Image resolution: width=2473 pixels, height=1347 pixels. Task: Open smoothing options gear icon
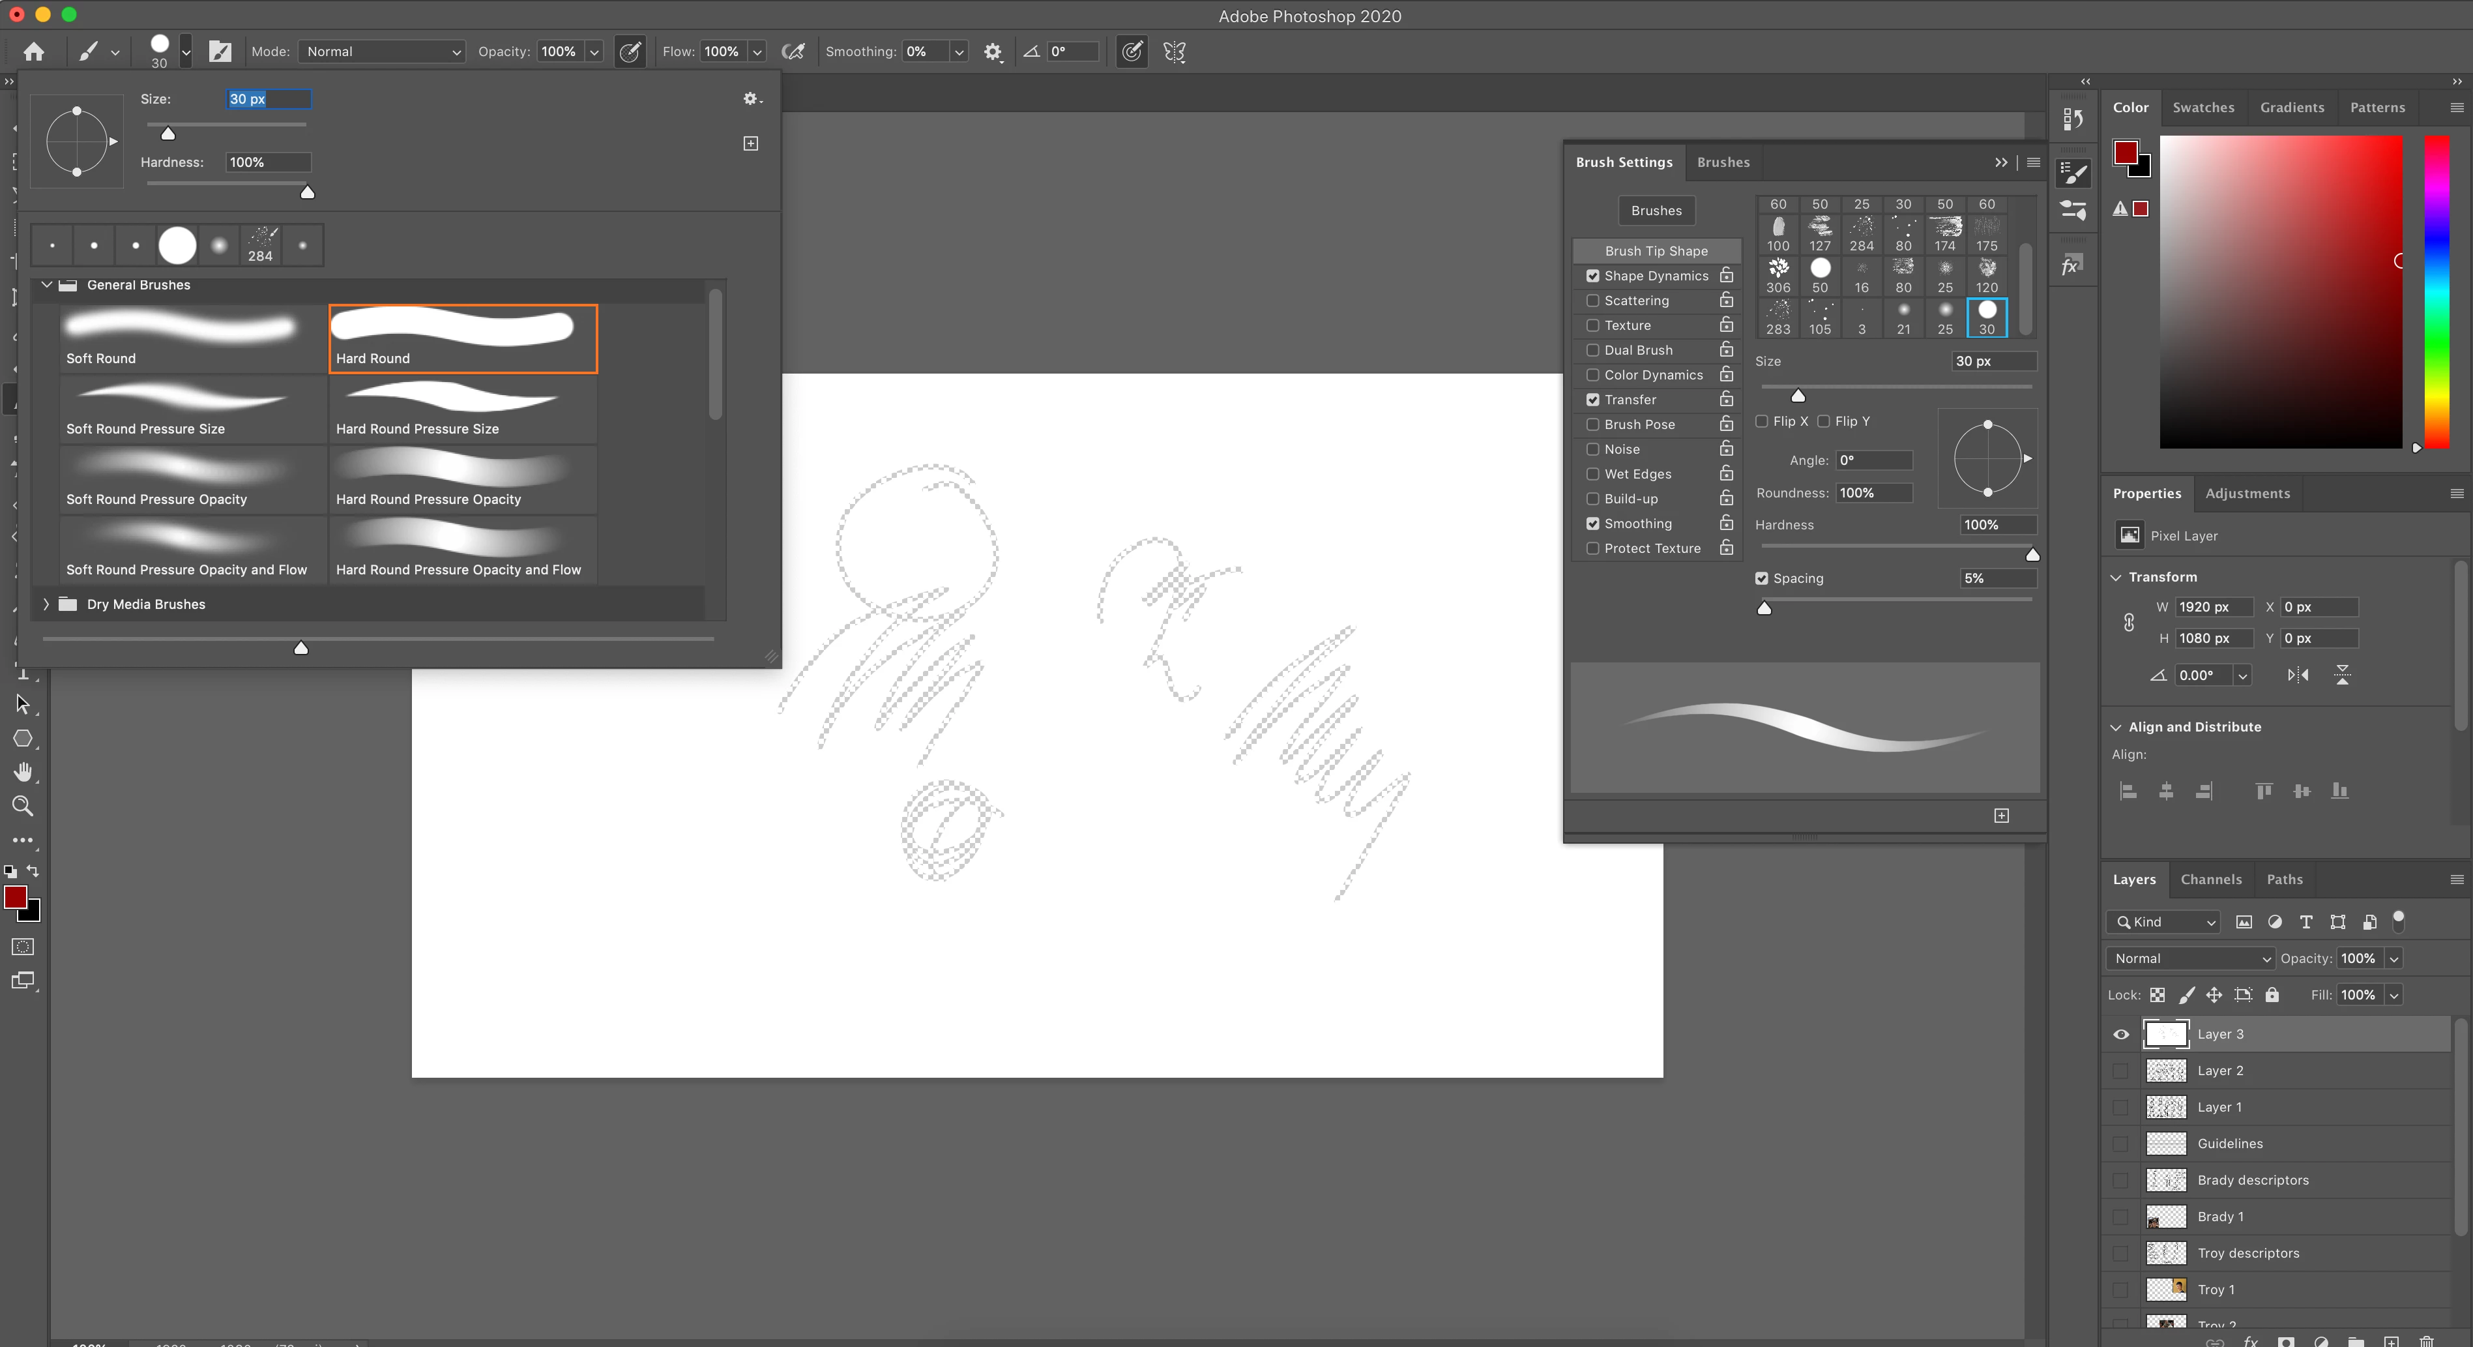pyautogui.click(x=993, y=52)
